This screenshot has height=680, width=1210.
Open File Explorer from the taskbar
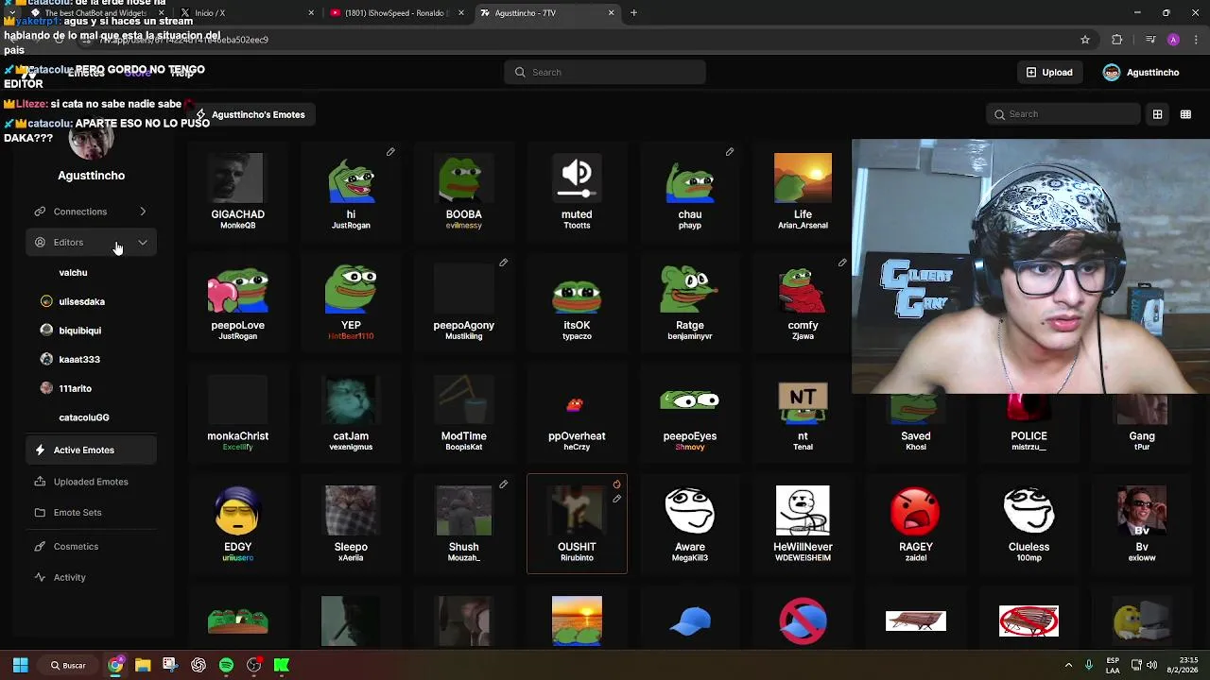tap(143, 665)
